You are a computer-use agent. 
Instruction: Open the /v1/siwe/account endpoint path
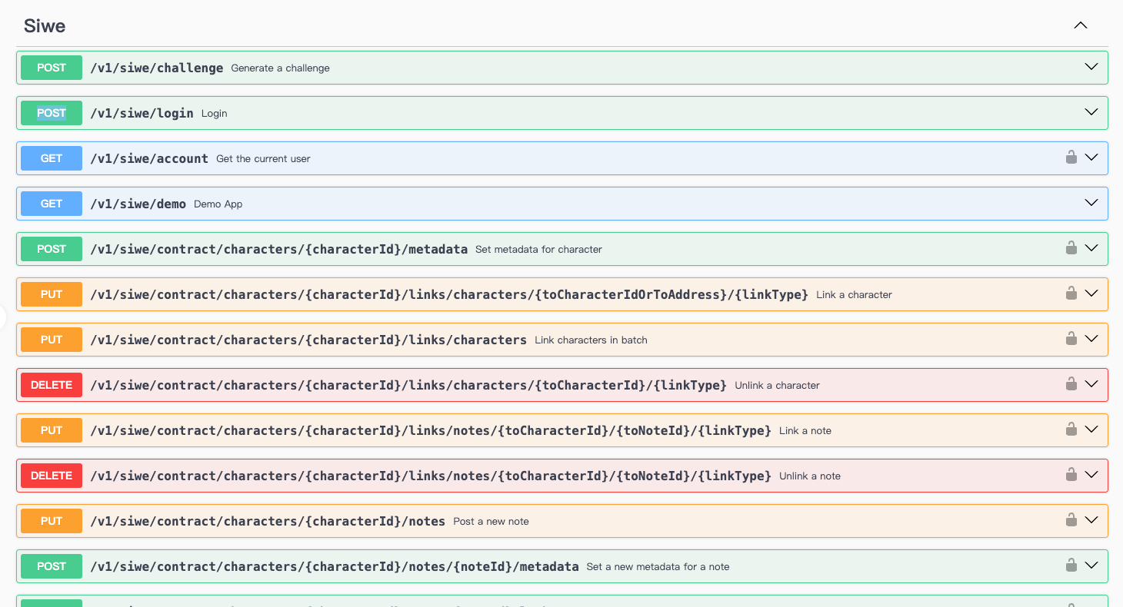click(x=149, y=158)
